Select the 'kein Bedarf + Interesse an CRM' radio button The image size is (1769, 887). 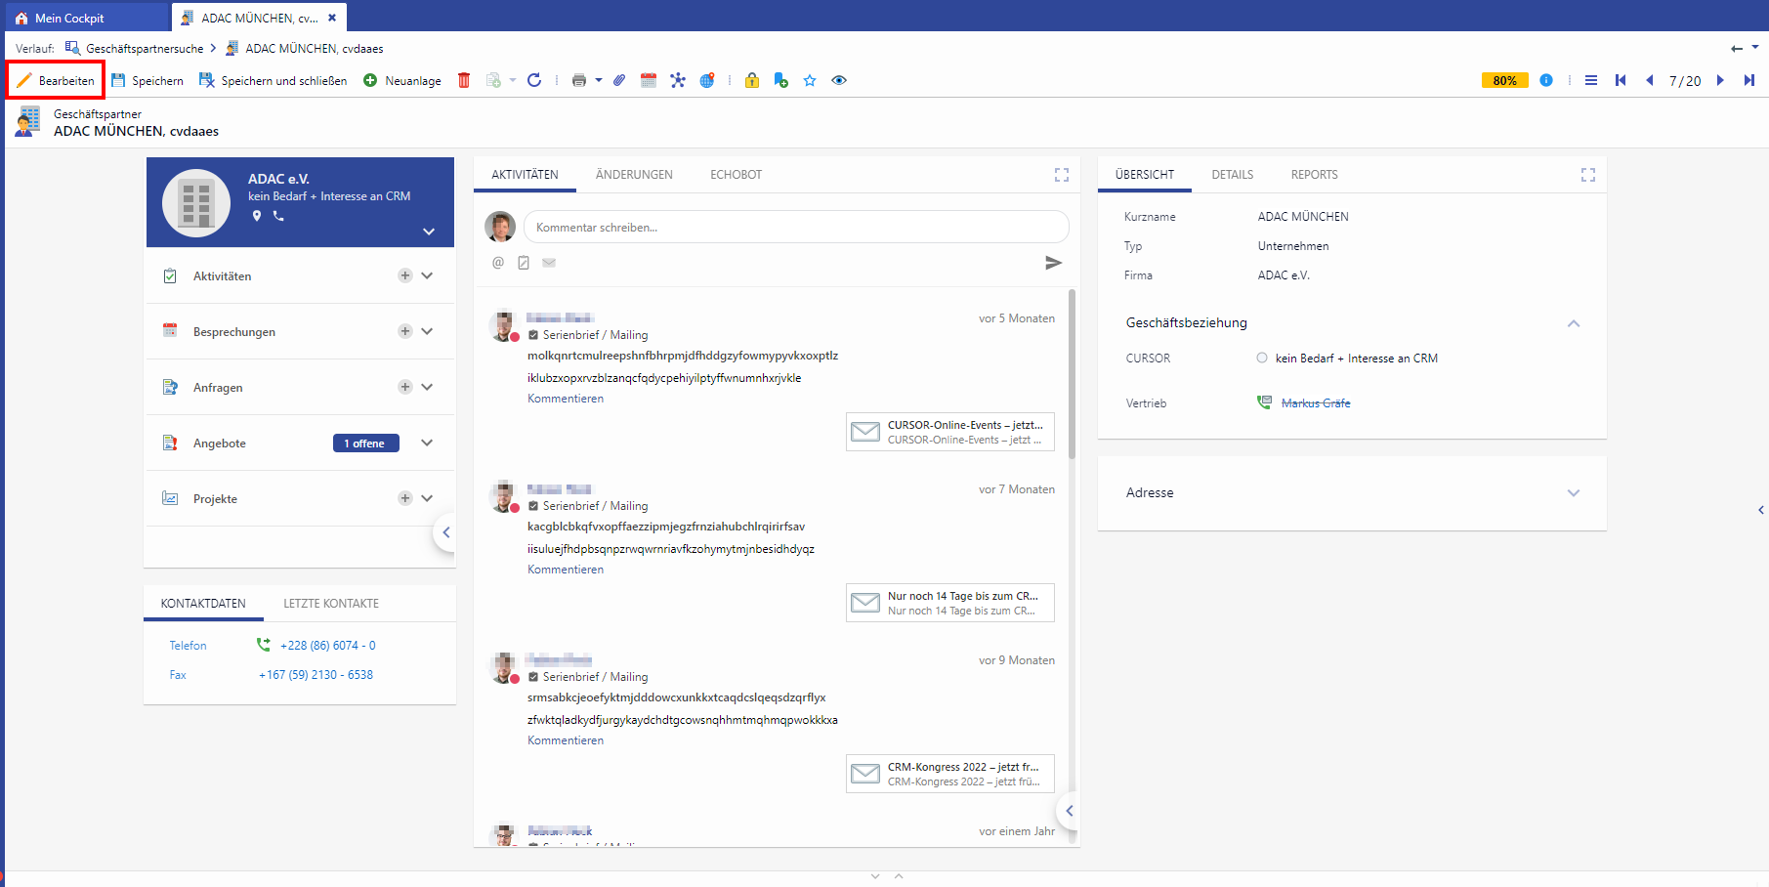[x=1262, y=359]
